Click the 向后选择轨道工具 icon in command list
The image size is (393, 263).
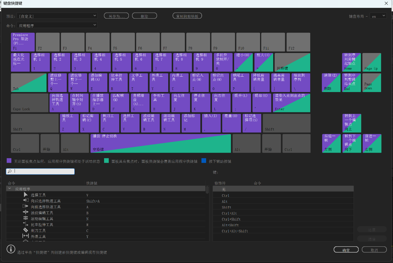(26, 201)
